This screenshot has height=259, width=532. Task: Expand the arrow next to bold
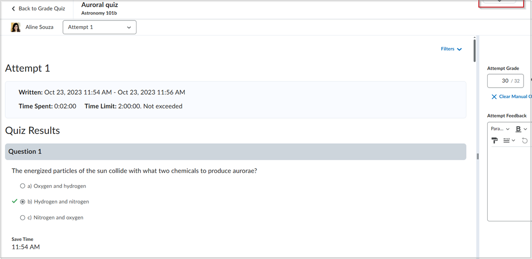pos(525,129)
